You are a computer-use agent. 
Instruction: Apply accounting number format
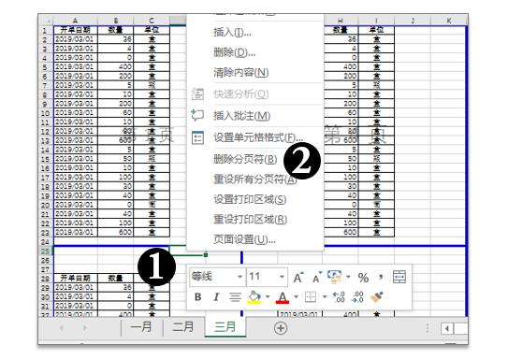pyautogui.click(x=334, y=277)
